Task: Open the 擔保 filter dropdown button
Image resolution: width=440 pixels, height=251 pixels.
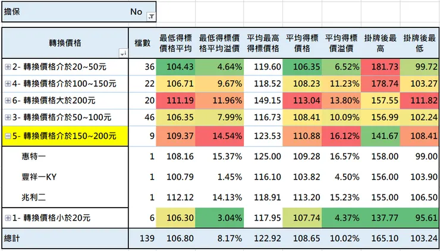Action: pos(151,17)
